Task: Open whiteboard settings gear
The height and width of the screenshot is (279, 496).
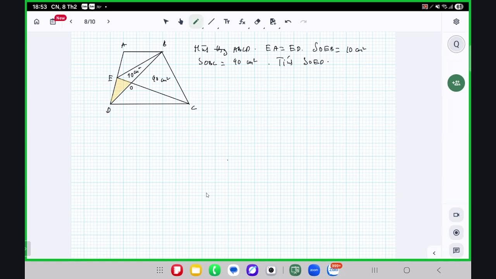Action: [456, 22]
